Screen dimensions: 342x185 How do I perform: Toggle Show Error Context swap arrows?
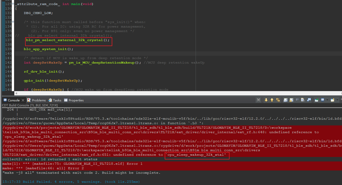pyautogui.click(x=278, y=100)
